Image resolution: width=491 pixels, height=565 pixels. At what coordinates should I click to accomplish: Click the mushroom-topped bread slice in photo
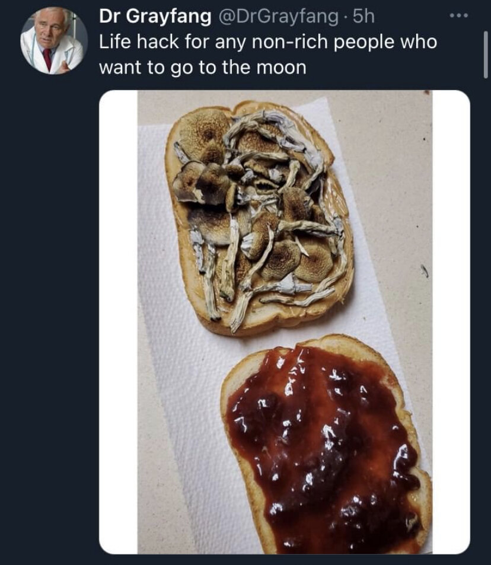point(261,213)
